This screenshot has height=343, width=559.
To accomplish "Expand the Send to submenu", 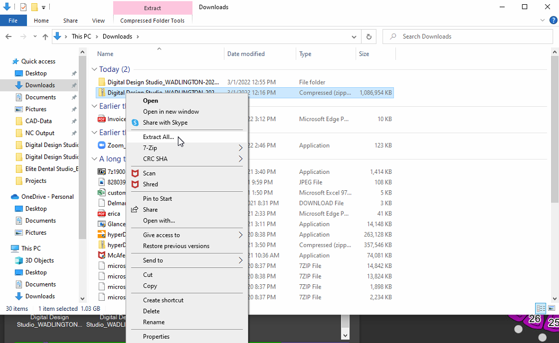I will 241,261.
